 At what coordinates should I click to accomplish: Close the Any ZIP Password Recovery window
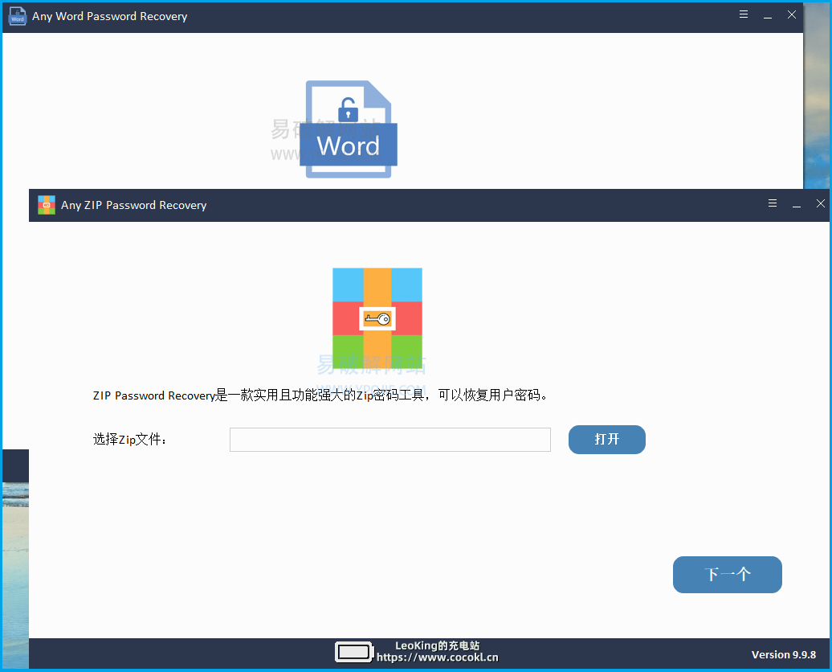[820, 203]
